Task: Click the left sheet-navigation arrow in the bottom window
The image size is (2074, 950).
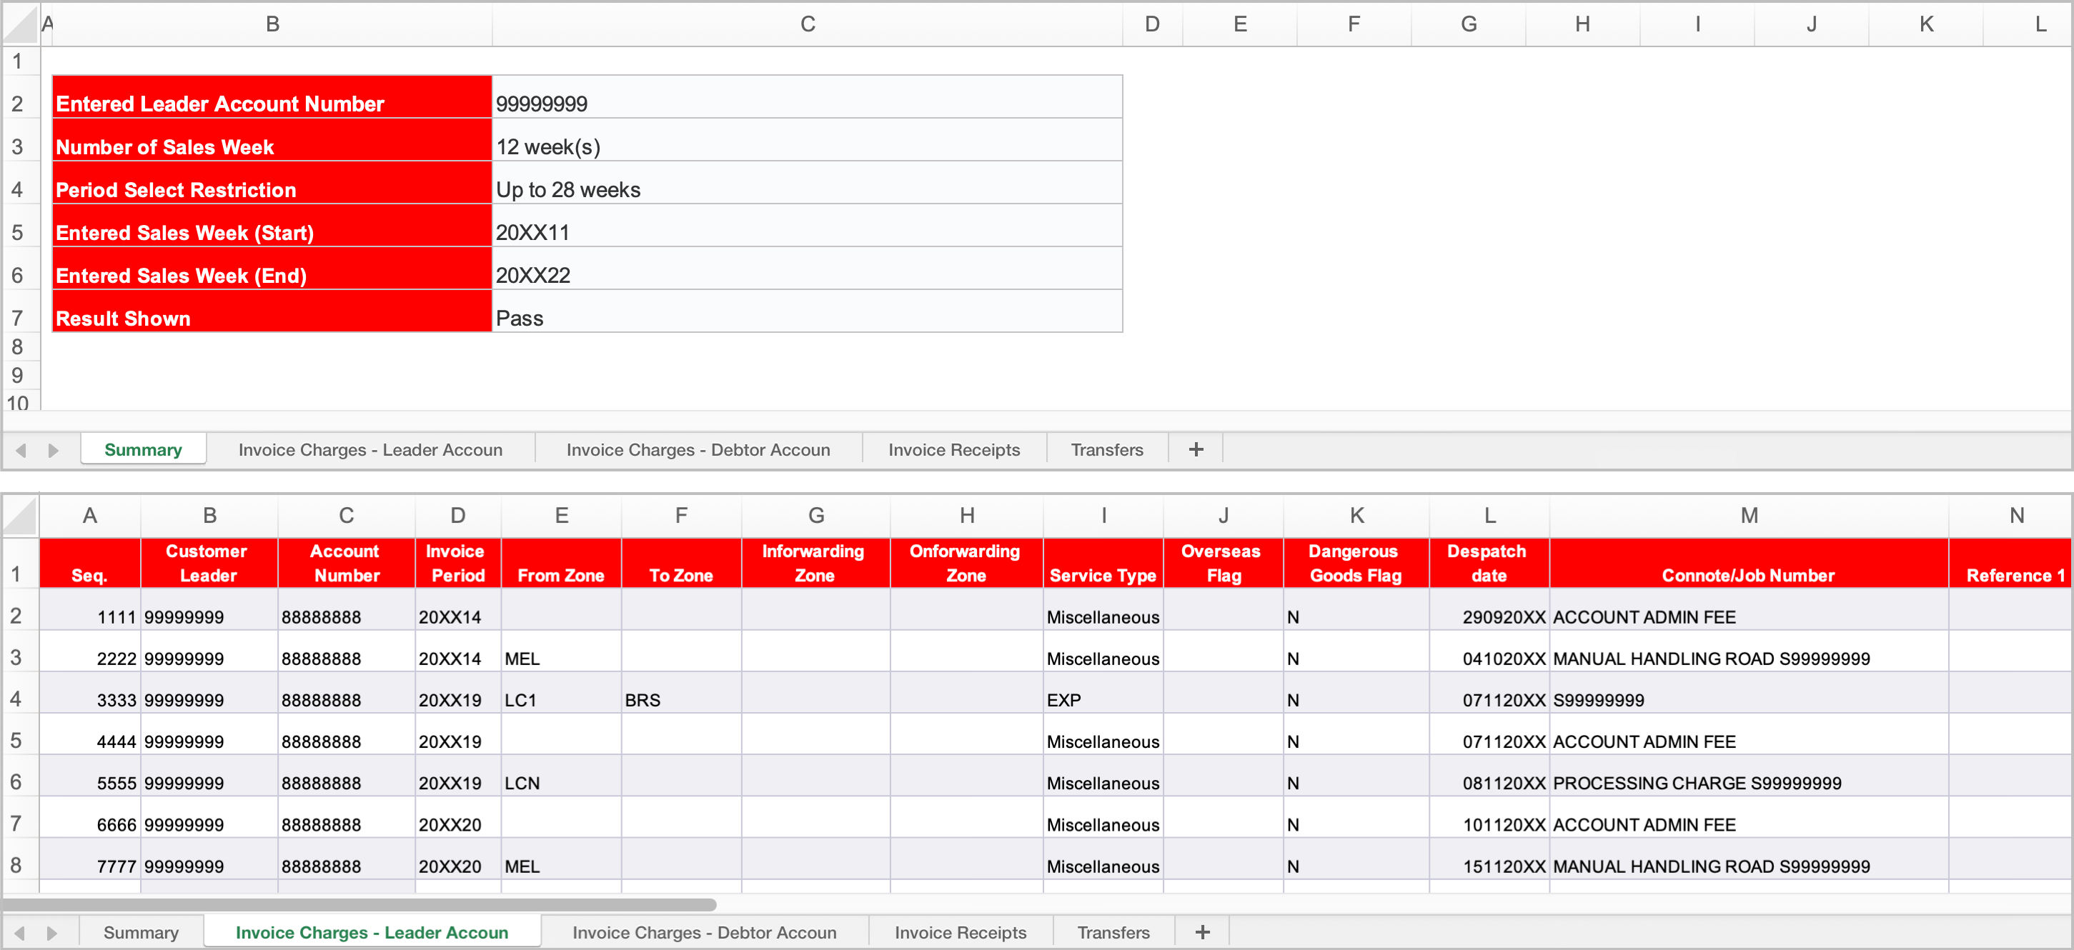Action: [x=20, y=933]
